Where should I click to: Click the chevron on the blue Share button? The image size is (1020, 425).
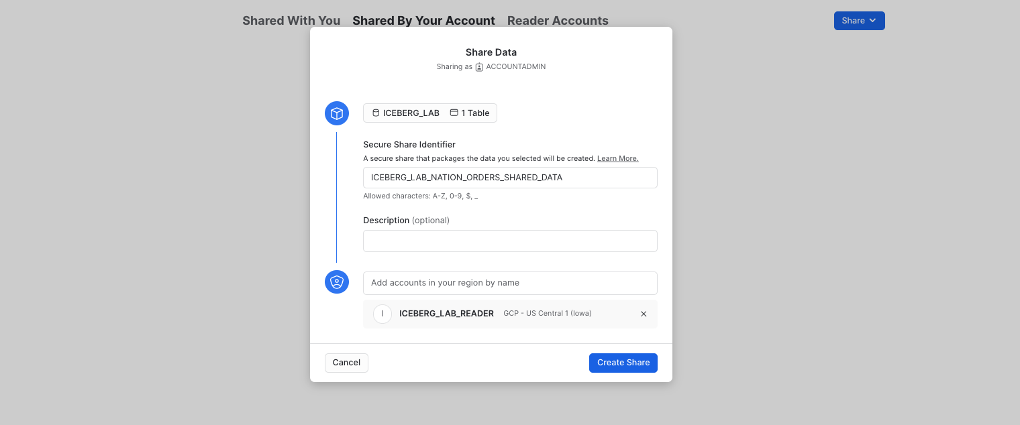871,21
